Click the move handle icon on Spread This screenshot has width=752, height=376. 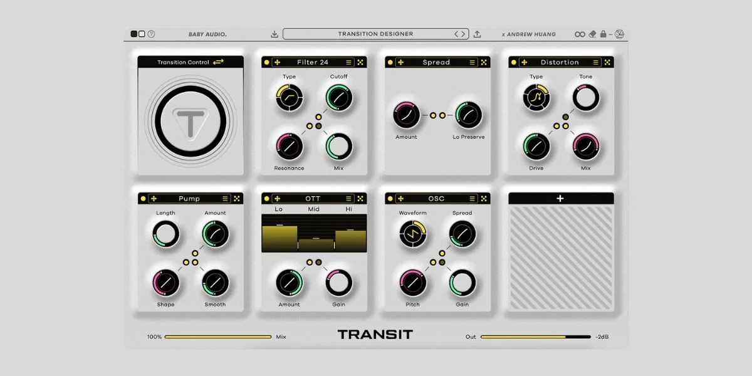[401, 62]
